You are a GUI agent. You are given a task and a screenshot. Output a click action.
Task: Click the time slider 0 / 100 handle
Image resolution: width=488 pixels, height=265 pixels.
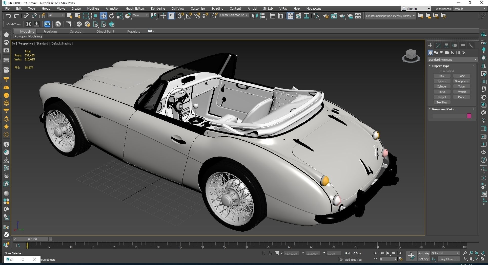coord(33,239)
